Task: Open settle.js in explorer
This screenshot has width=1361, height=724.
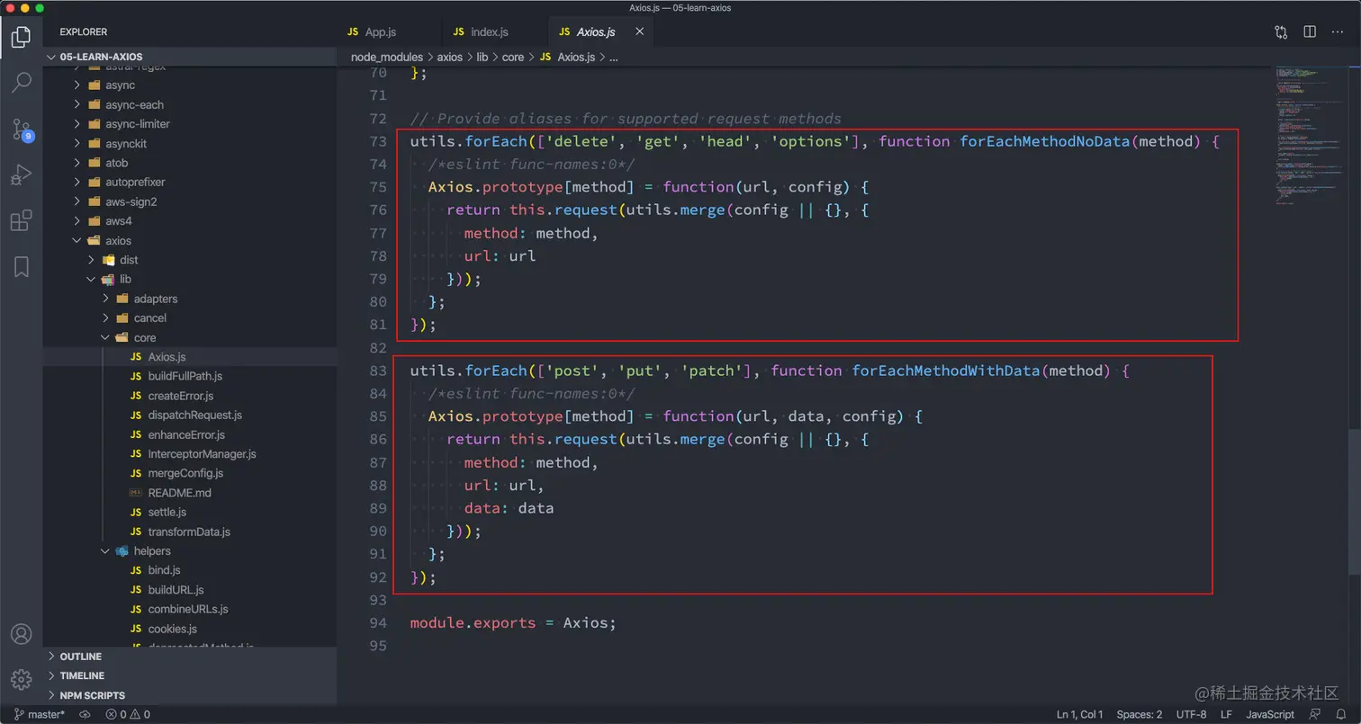Action: 190,513
